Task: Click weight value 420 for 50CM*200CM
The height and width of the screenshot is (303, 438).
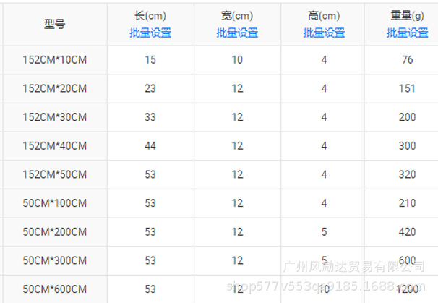Action: [407, 232]
